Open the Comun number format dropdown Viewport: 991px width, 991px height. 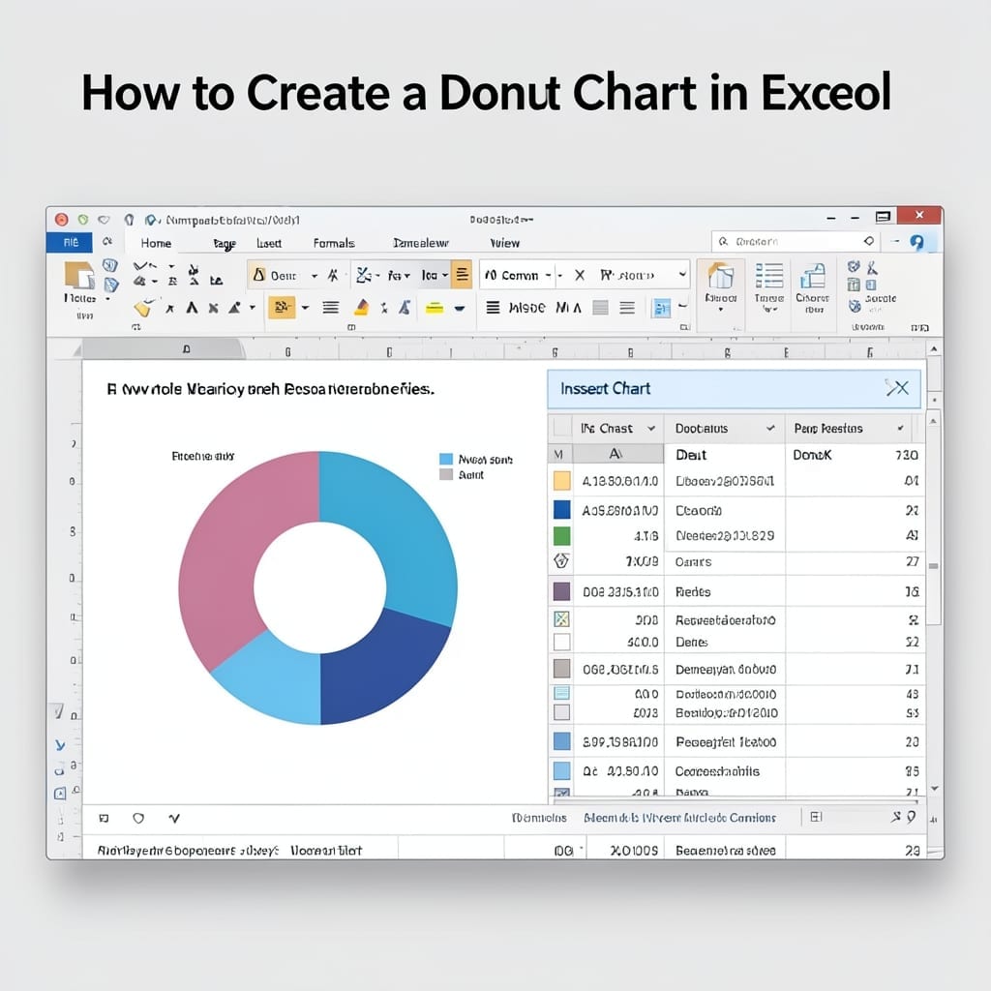[x=548, y=276]
